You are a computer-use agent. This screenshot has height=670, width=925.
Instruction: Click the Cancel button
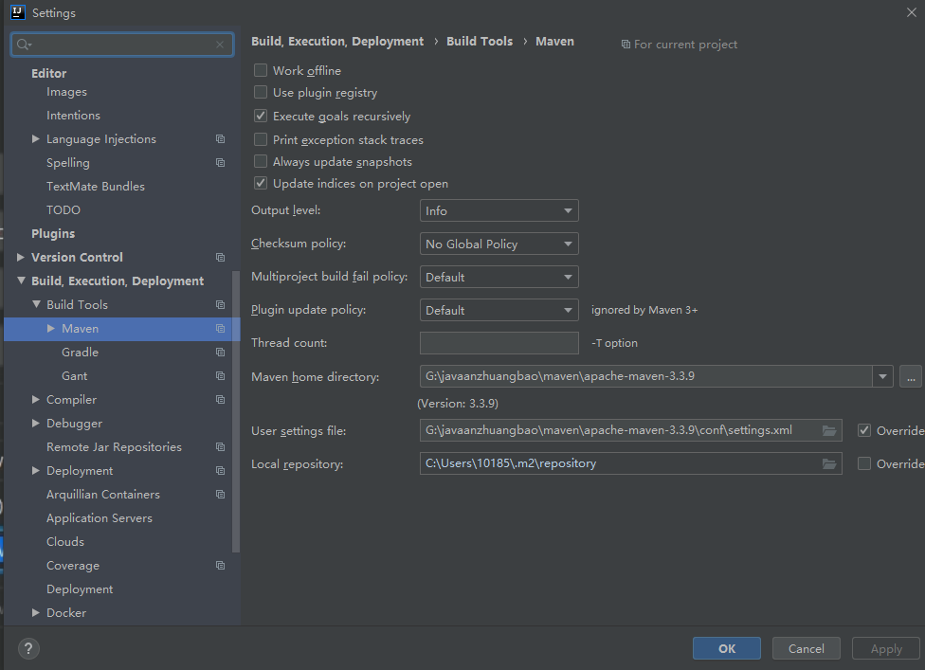click(806, 649)
